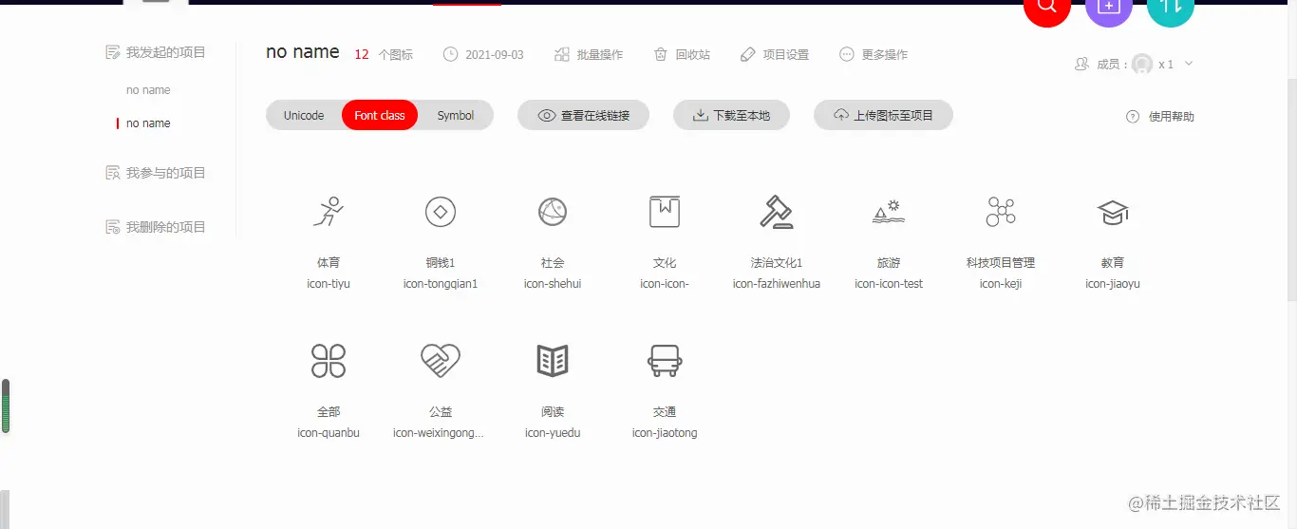Click the 2021-09-03 date label
This screenshot has width=1297, height=529.
(x=495, y=55)
